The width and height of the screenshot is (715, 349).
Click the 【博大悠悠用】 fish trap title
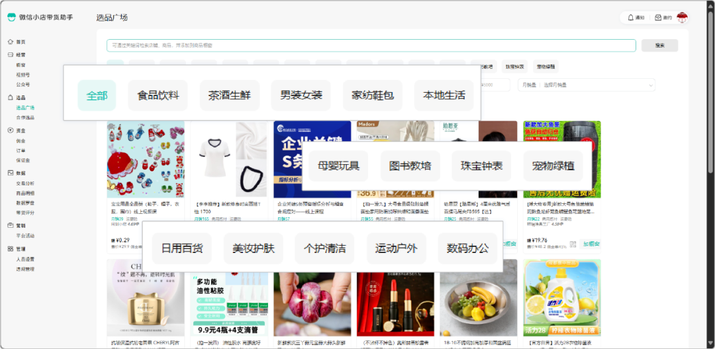562,208
